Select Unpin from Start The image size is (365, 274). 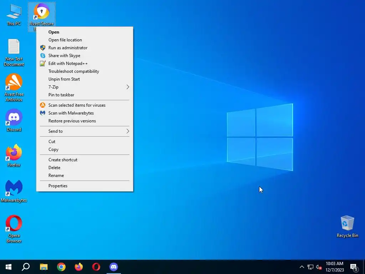point(85,79)
